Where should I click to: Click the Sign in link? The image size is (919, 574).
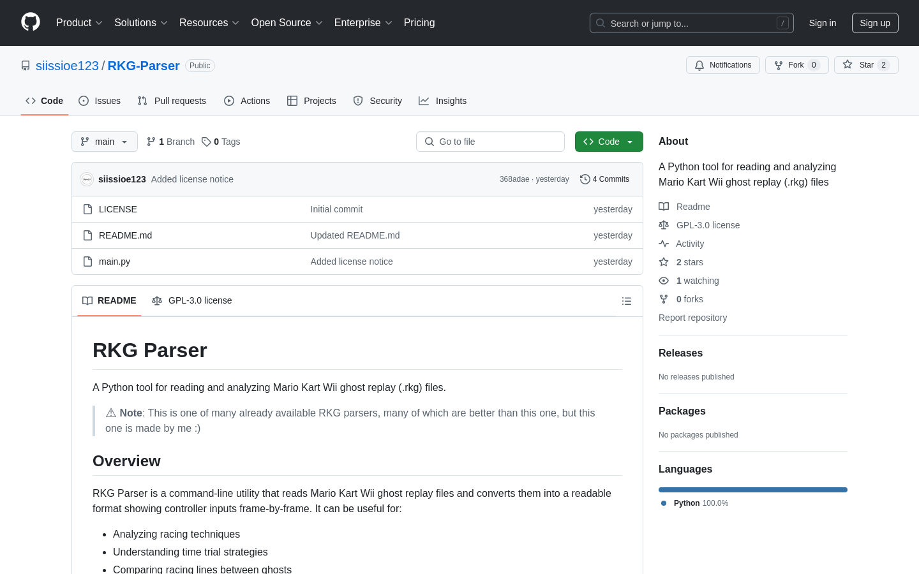pyautogui.click(x=823, y=23)
